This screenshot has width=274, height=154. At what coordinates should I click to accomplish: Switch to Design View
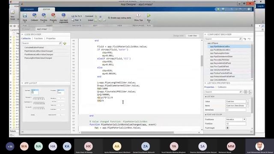(179, 36)
